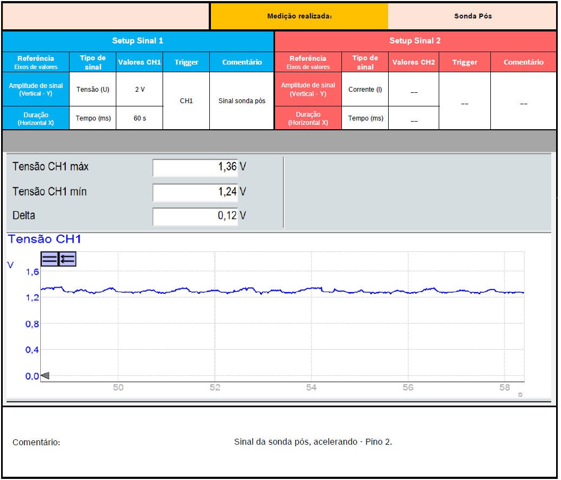Click the Delta value field

point(195,216)
